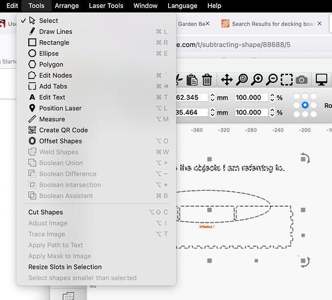Click stepper arrows beside 62.345 mm field
The height and width of the screenshot is (300, 332).
[x=213, y=98]
